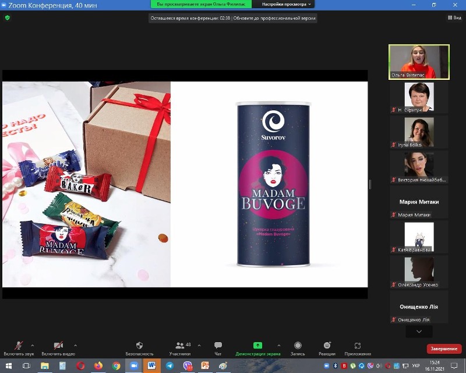The image size is (466, 373).
Task: Expand the arrow next to Демонстрация экрана
Action: 279,346
